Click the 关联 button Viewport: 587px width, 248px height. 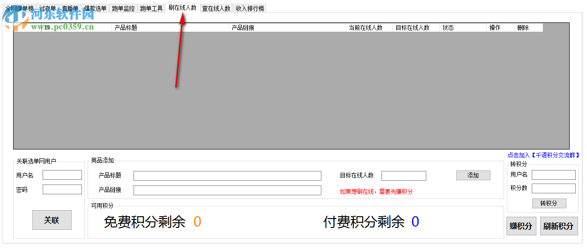coord(52,220)
